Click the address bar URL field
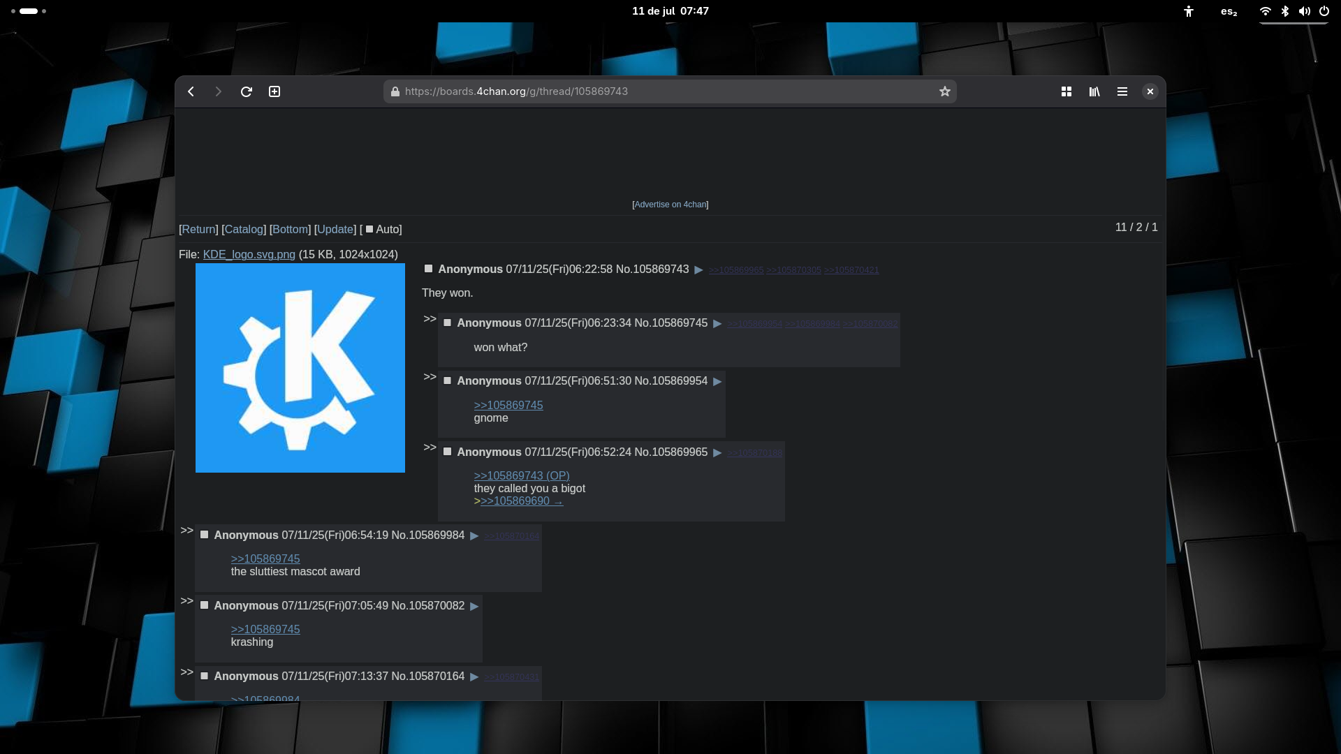The width and height of the screenshot is (1341, 754). pyautogui.click(x=669, y=91)
